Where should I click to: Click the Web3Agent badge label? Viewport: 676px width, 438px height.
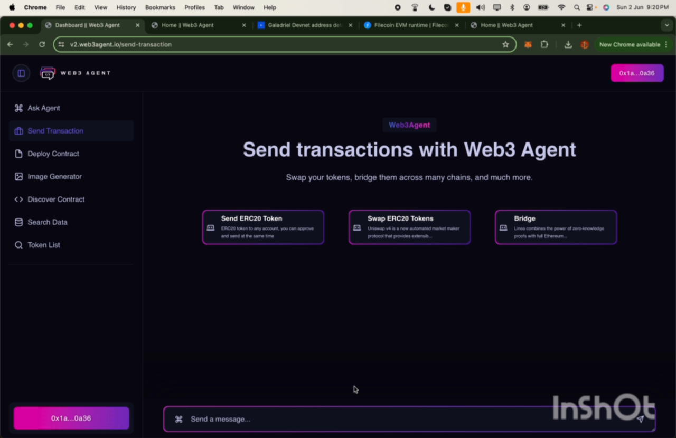click(409, 125)
